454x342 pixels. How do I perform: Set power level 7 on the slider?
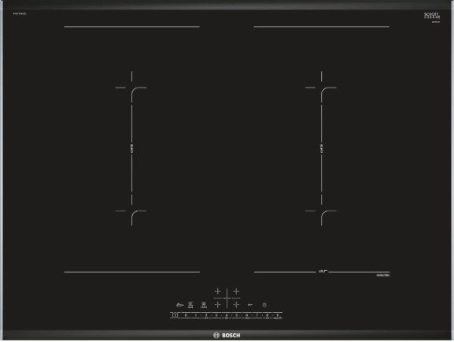click(x=257, y=315)
